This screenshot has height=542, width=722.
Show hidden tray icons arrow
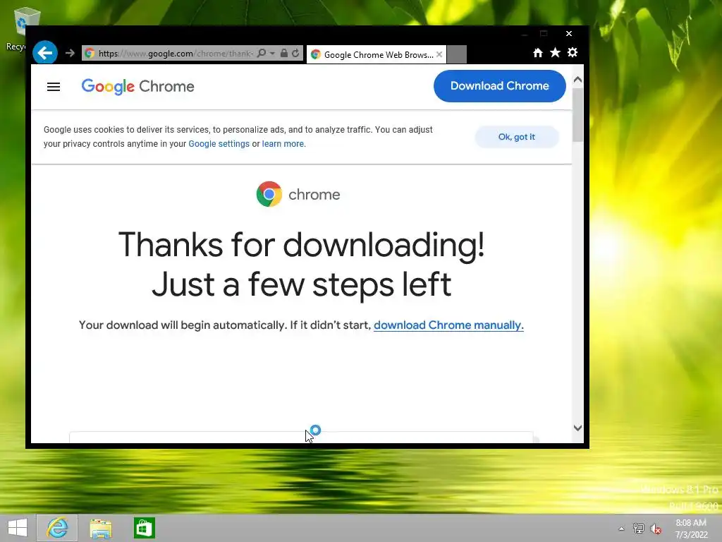[x=622, y=529]
